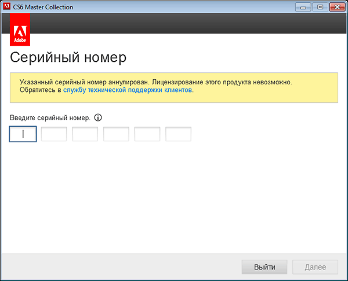Click the disabled Далее button
The width and height of the screenshot is (348, 281).
(x=315, y=267)
